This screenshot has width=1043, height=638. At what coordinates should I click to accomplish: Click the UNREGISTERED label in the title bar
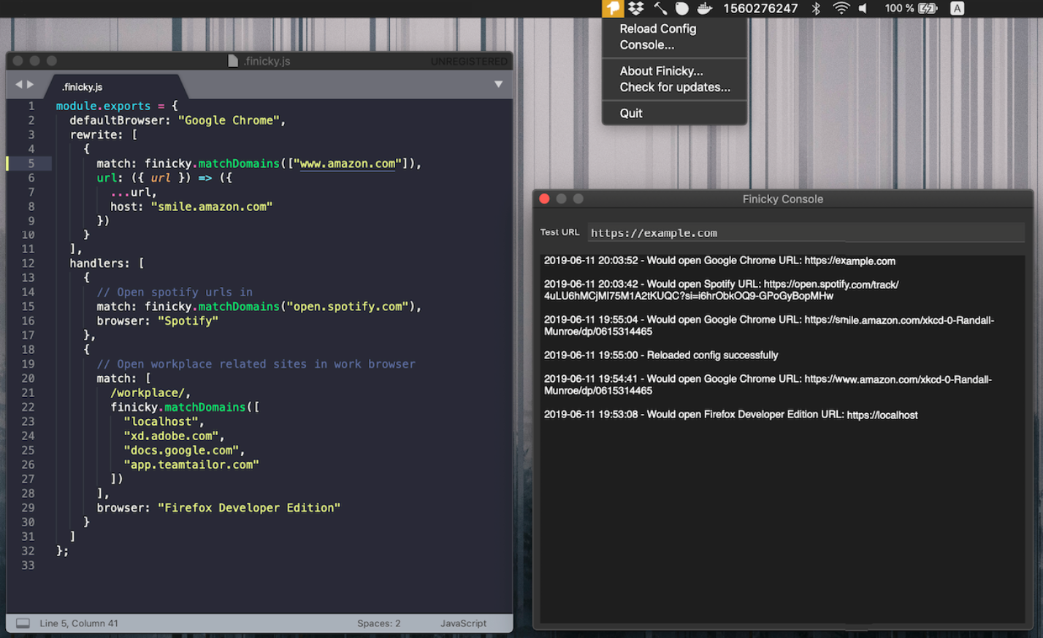tap(468, 61)
